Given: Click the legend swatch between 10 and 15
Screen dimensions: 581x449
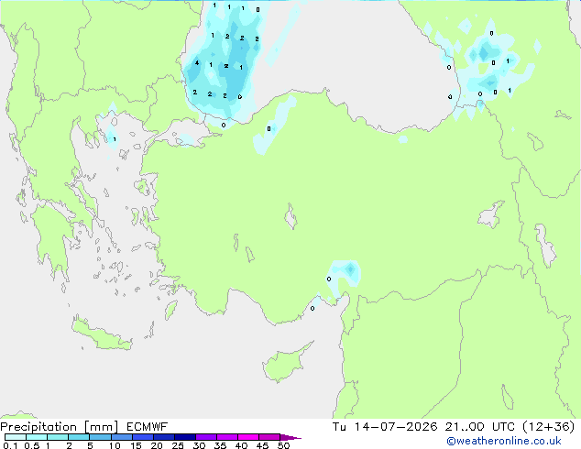Looking at the screenshot, I should click(121, 437).
